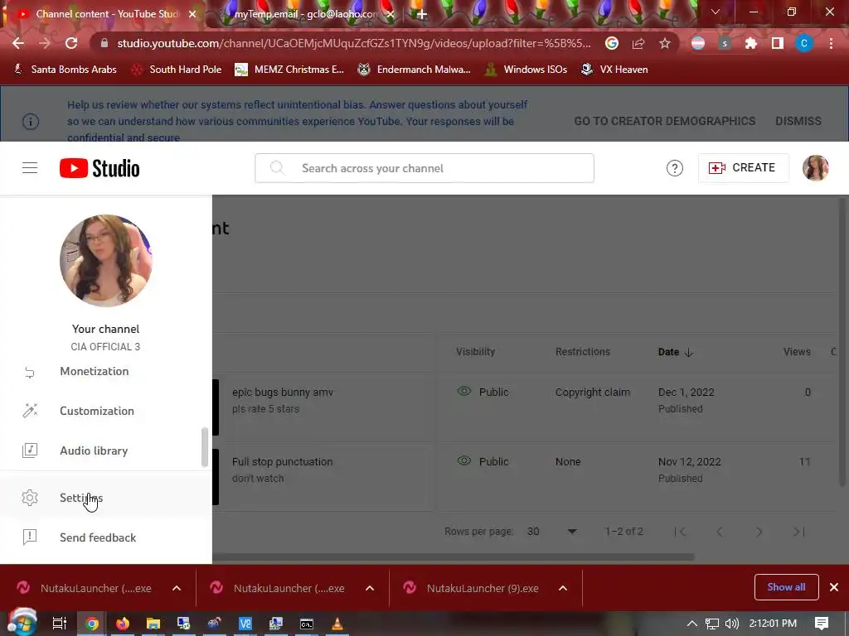Open the hamburger navigation menu
The width and height of the screenshot is (849, 636).
[x=30, y=168]
